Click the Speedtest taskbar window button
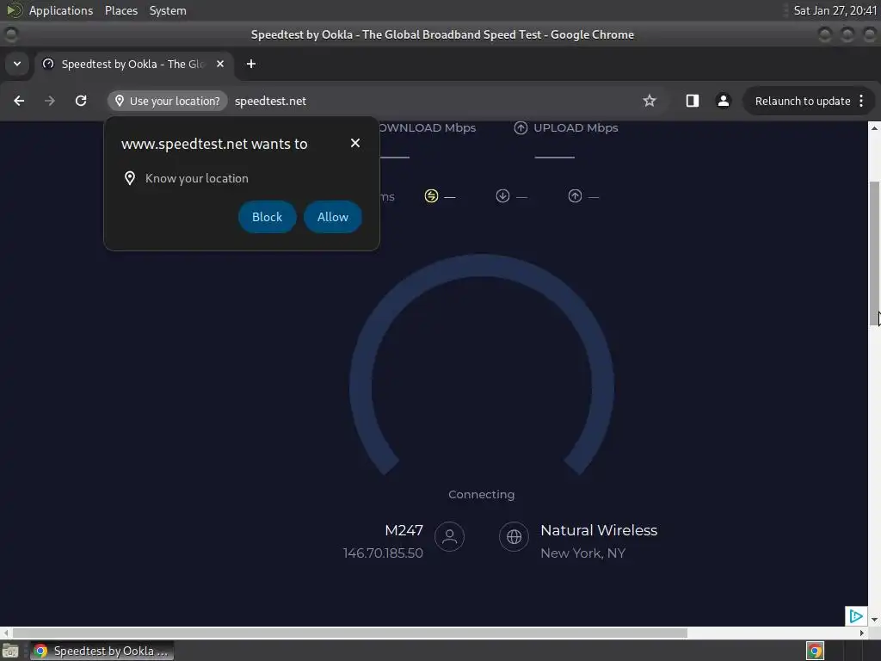Screen dimensions: 881x661 tap(102, 651)
